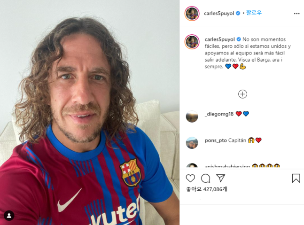This screenshot has width=304, height=225.
Task: Open pons_pto commenter profile
Action: (216, 140)
